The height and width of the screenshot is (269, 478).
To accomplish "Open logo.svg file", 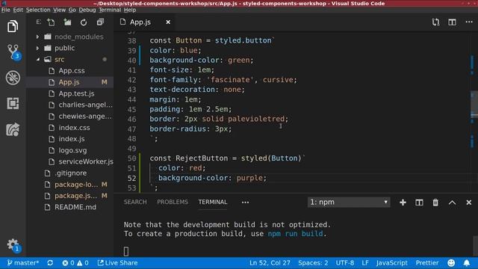I will (x=69, y=150).
